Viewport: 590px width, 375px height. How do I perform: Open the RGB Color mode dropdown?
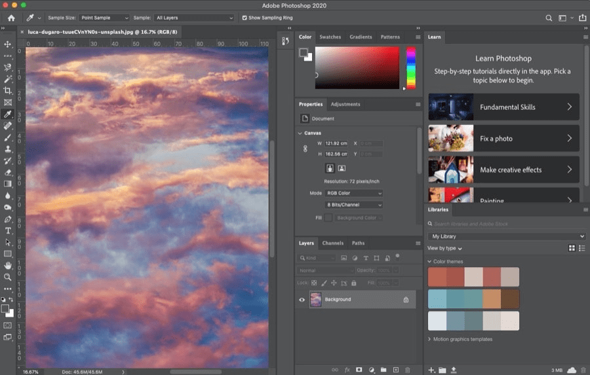coord(354,194)
